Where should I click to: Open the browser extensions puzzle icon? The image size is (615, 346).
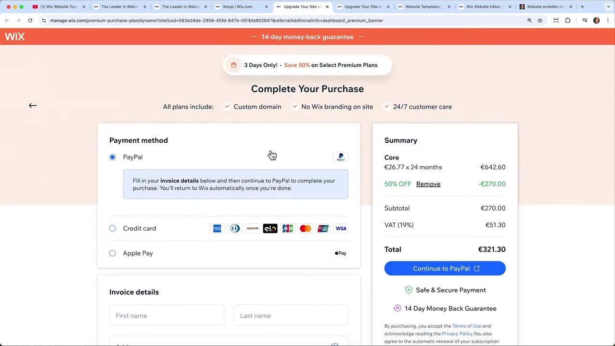tap(568, 21)
